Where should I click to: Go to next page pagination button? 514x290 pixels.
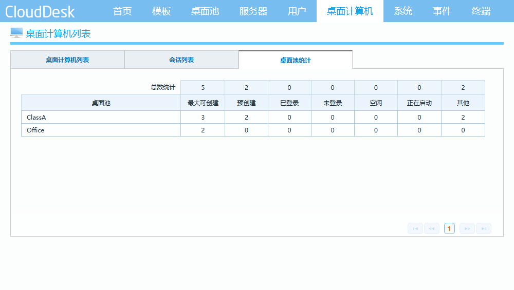pyautogui.click(x=467, y=228)
